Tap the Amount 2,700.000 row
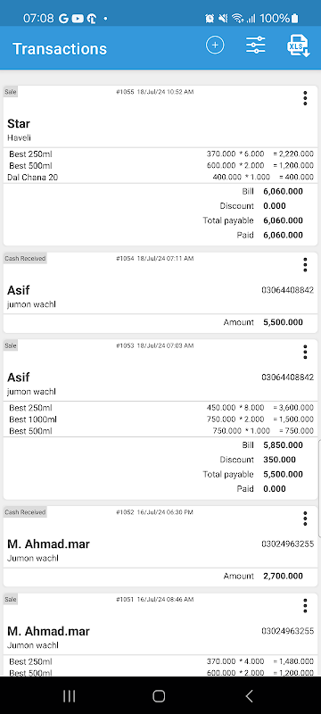The width and height of the screenshot is (321, 714). (160, 576)
